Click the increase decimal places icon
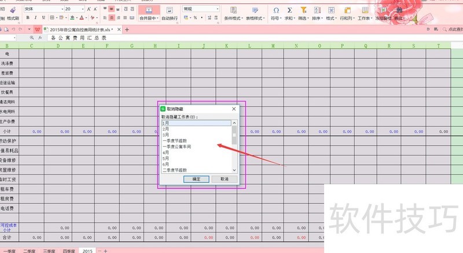Image resolution: width=463 pixels, height=253 pixels. (210, 18)
